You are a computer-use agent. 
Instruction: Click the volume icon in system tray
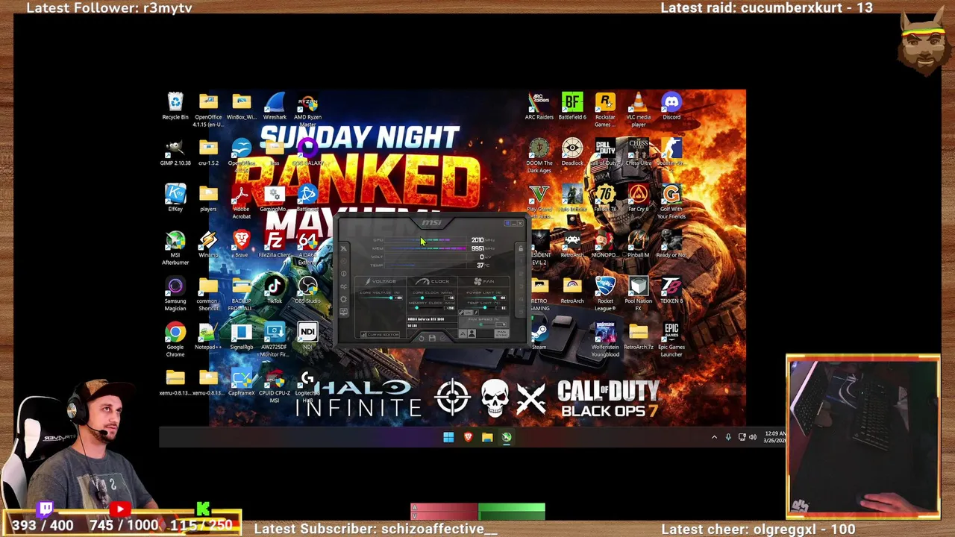click(752, 437)
